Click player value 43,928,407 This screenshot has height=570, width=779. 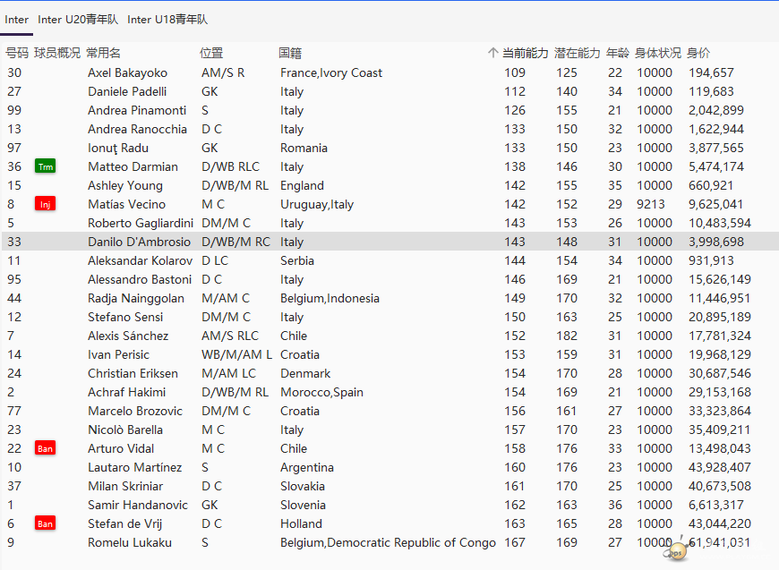pyautogui.click(x=720, y=467)
